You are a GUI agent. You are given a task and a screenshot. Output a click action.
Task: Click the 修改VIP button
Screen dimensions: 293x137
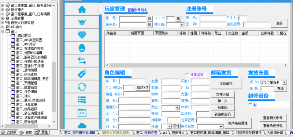pyautogui.click(x=143, y=87)
